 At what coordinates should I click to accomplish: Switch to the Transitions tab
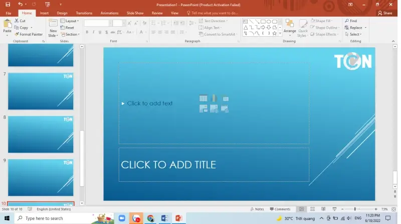[x=84, y=13]
